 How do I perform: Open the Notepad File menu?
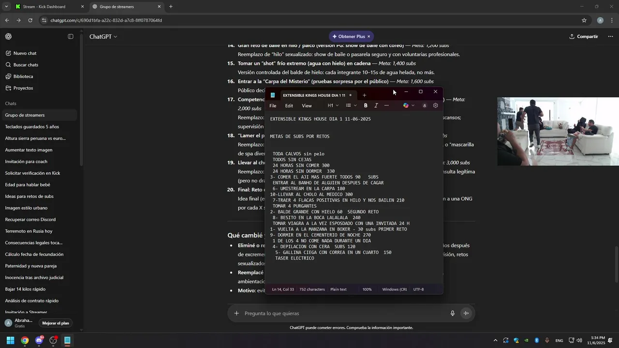click(x=273, y=105)
